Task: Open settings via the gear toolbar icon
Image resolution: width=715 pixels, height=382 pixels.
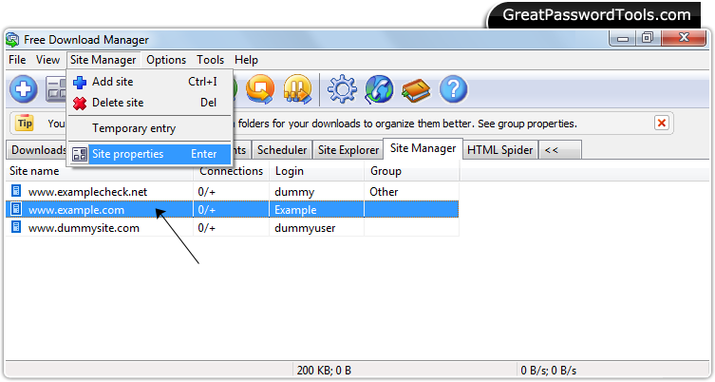Action: click(342, 88)
